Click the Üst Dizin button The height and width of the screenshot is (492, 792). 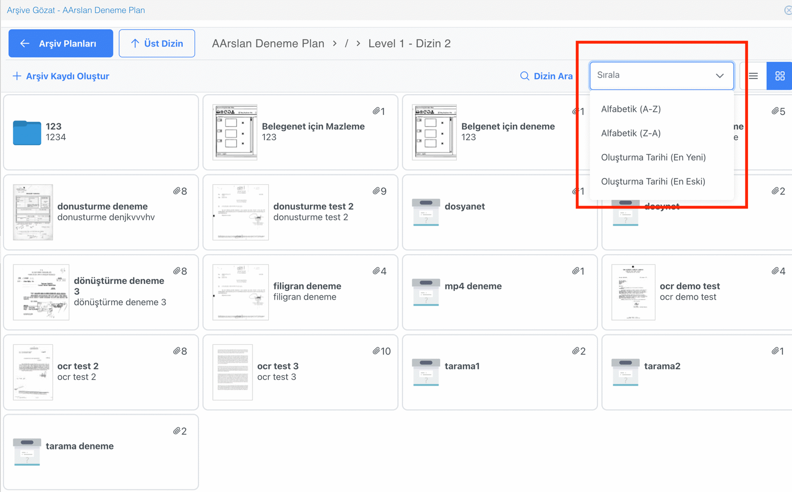(156, 44)
